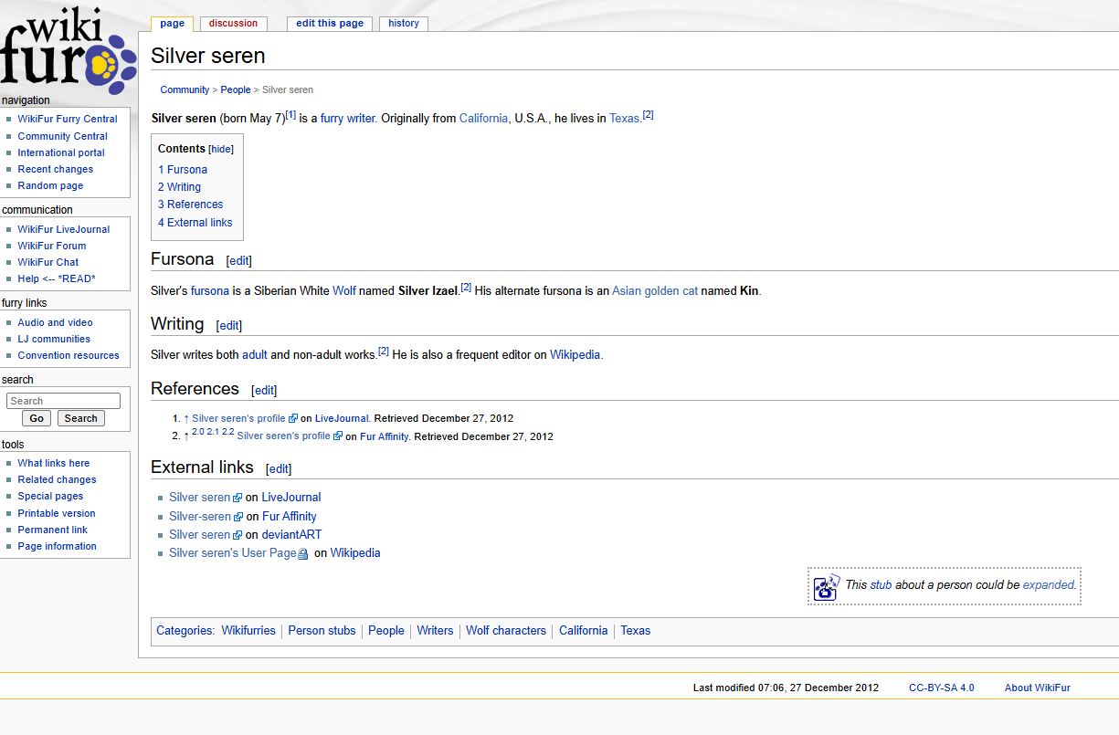Open Related changes tool

pyautogui.click(x=57, y=479)
